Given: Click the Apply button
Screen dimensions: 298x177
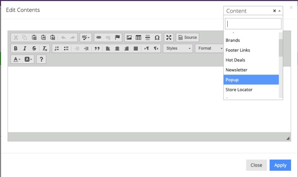Looking at the screenshot, I should pyautogui.click(x=280, y=165).
